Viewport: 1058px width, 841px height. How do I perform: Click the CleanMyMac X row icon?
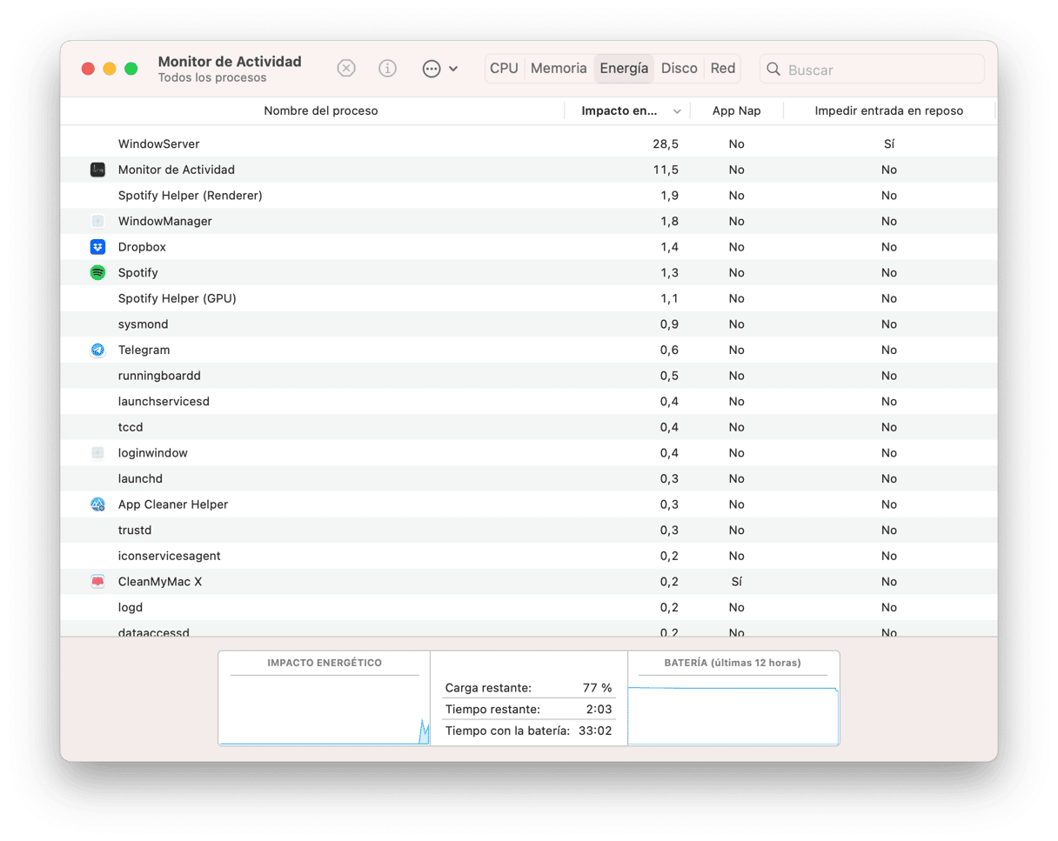tap(97, 581)
